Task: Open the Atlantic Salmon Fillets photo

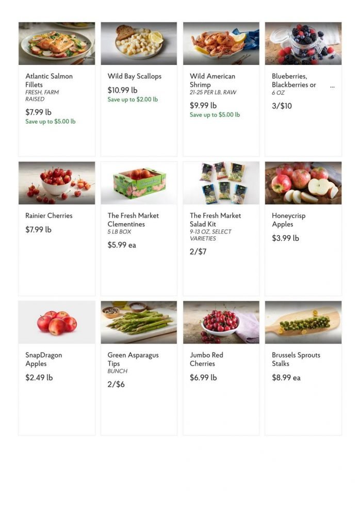Action: [x=56, y=43]
